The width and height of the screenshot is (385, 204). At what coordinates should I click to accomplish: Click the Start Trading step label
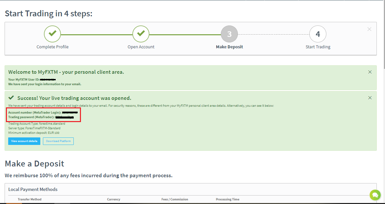point(318,47)
